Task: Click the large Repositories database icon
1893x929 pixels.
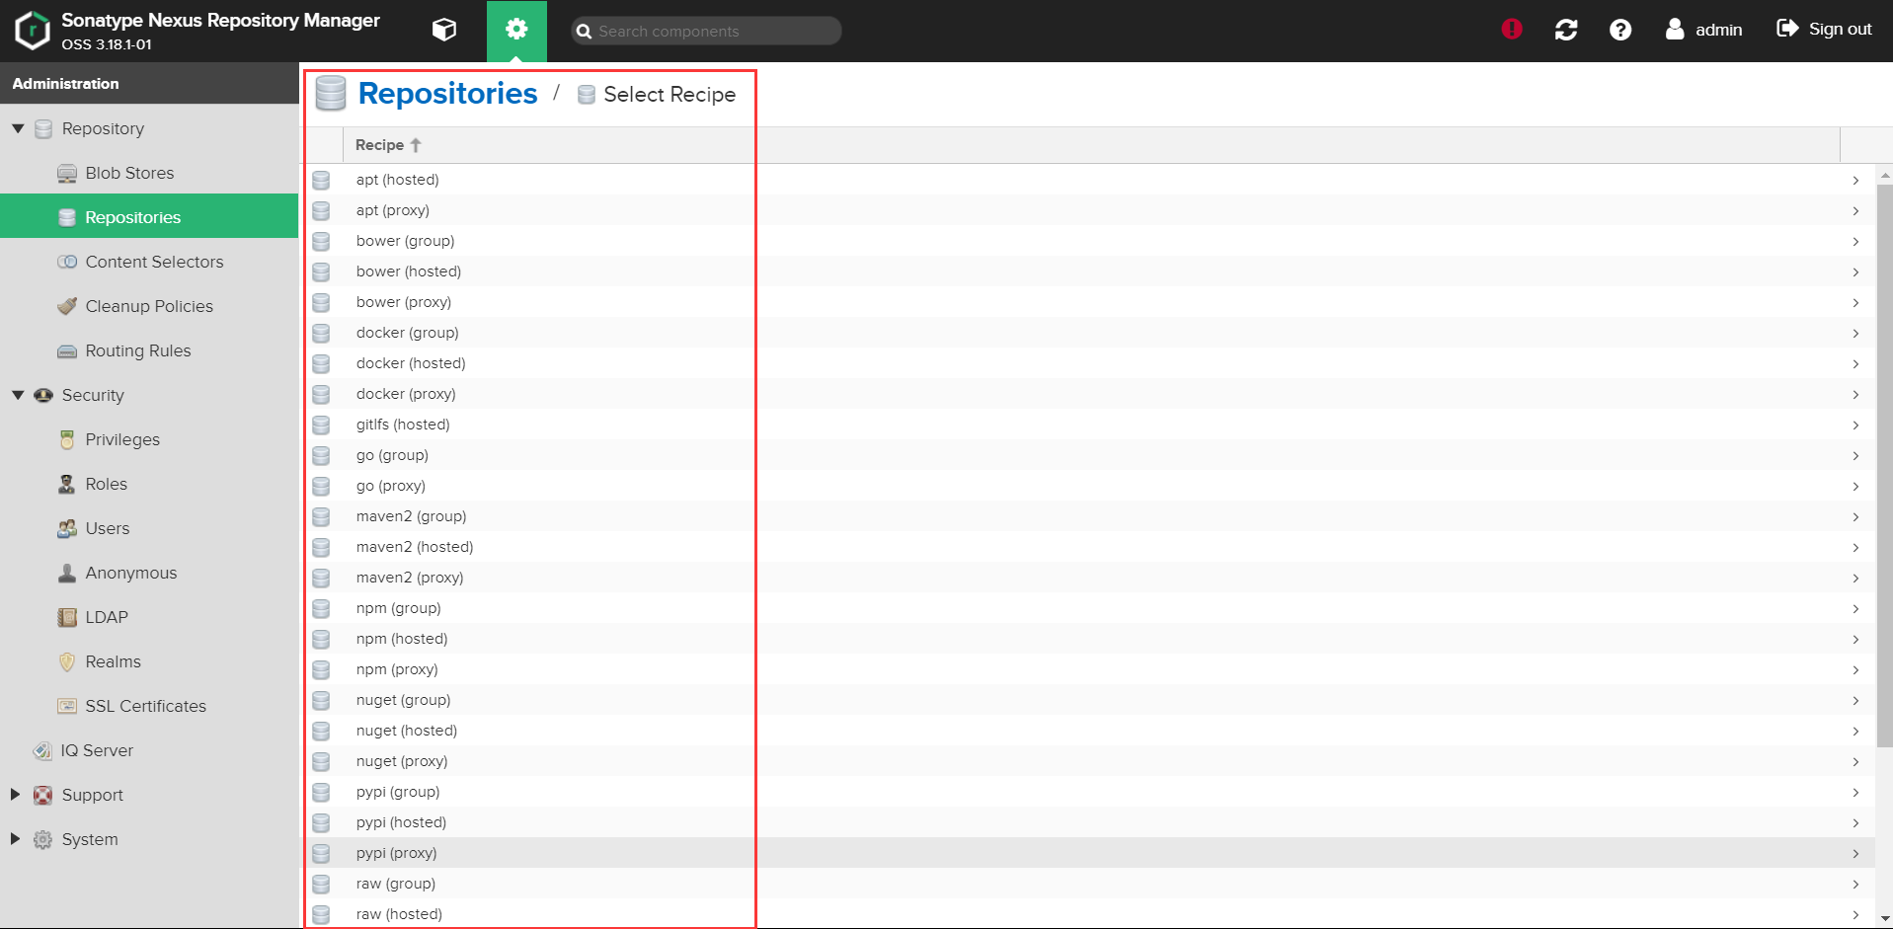Action: [x=331, y=94]
